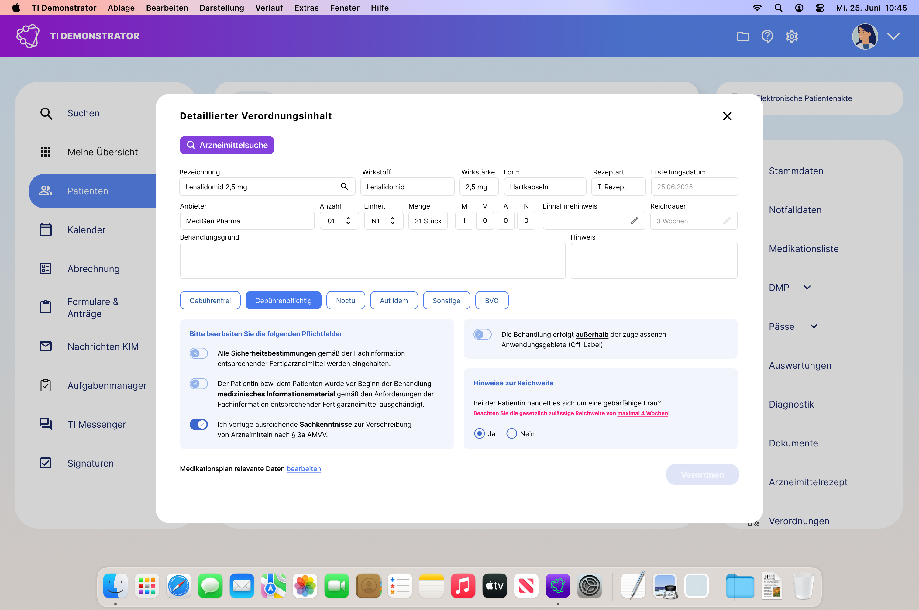Open the TI Messenger chat icon
This screenshot has width=919, height=610.
[x=46, y=424]
